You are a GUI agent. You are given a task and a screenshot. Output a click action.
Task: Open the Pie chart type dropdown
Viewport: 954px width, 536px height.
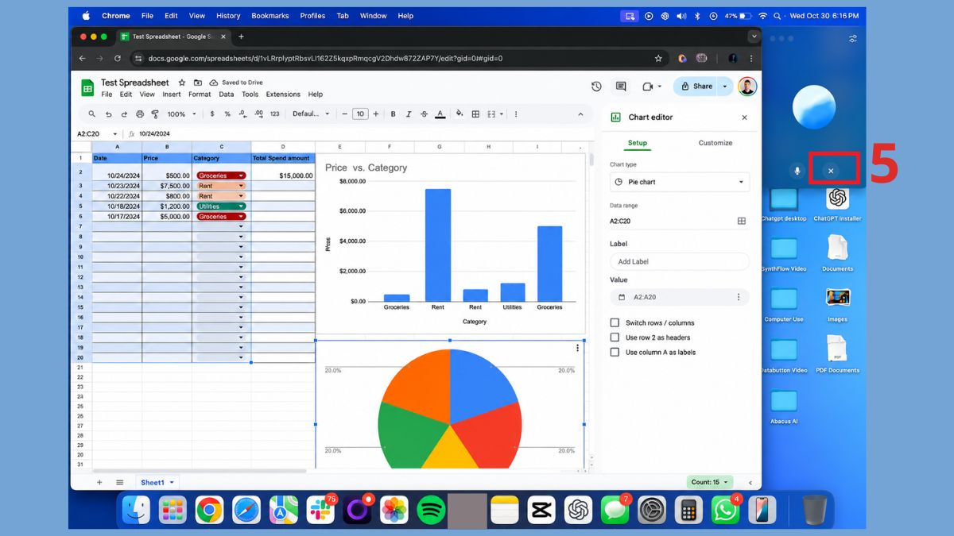680,182
